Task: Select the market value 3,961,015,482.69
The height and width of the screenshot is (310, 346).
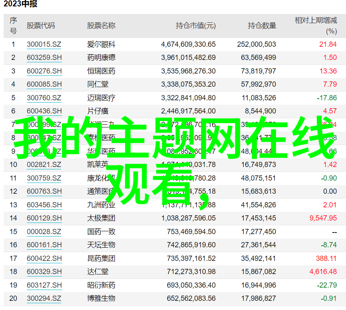Action: point(188,58)
